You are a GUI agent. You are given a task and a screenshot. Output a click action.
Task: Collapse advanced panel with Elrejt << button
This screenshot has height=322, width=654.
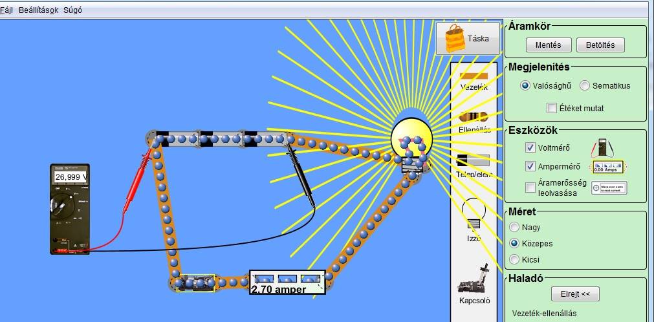tap(575, 294)
